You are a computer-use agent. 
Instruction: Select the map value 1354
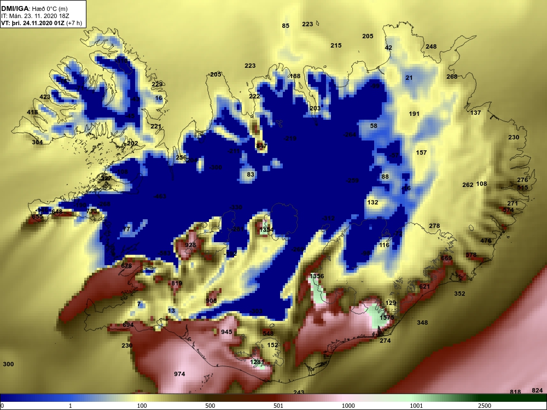point(266,230)
